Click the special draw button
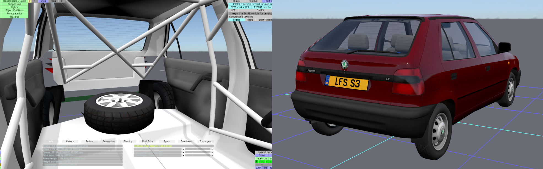This screenshot has height=169, width=543. [264, 152]
